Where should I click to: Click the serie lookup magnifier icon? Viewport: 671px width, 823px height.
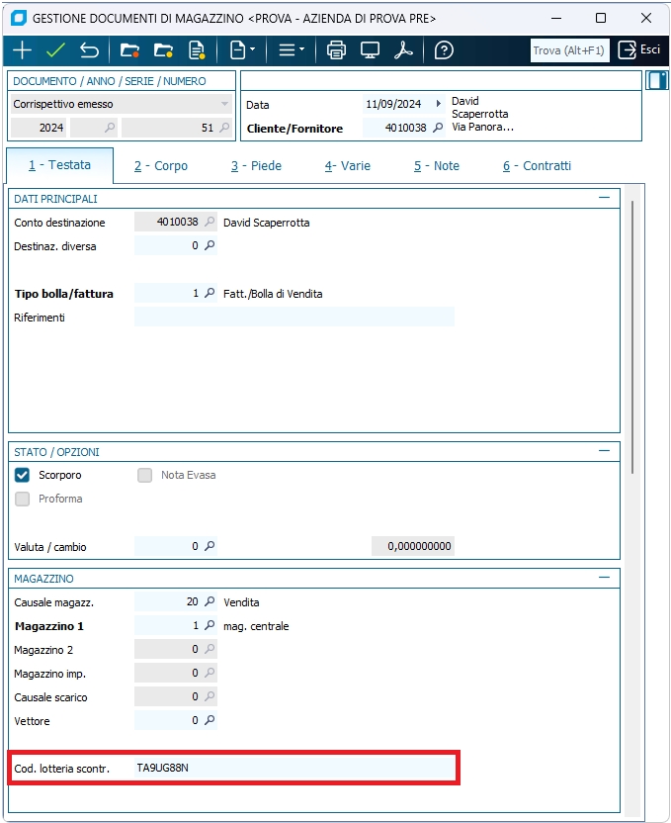(x=110, y=128)
